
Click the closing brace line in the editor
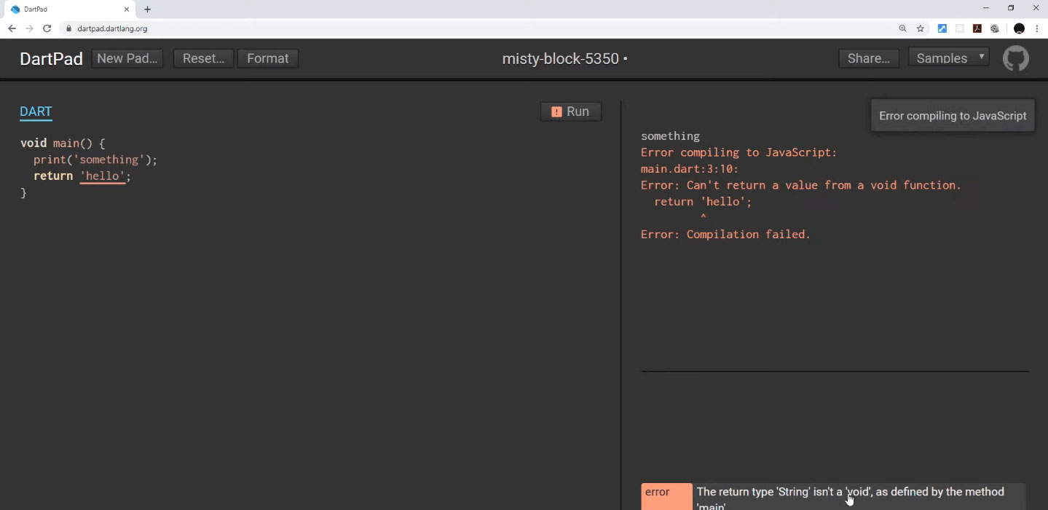[x=23, y=192]
